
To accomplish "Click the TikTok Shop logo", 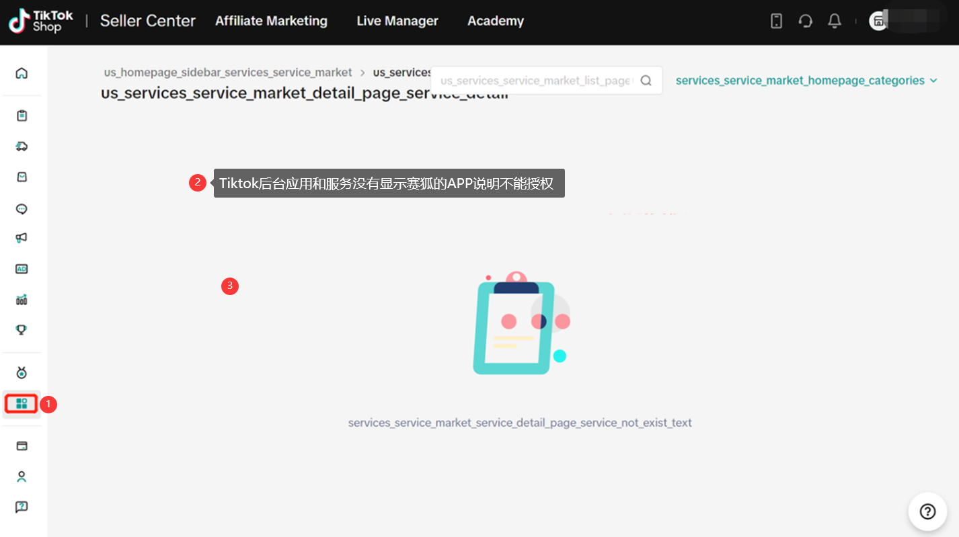I will coord(41,22).
